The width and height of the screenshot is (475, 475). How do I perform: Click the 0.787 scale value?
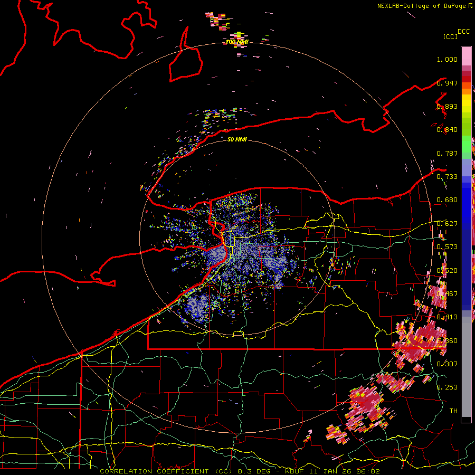(x=447, y=153)
